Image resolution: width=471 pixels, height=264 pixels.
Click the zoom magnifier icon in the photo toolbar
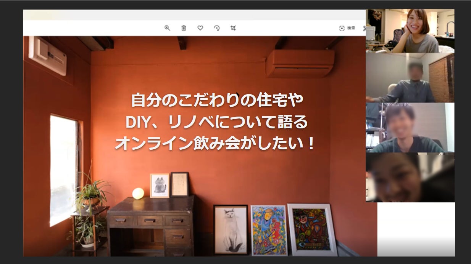pos(167,28)
